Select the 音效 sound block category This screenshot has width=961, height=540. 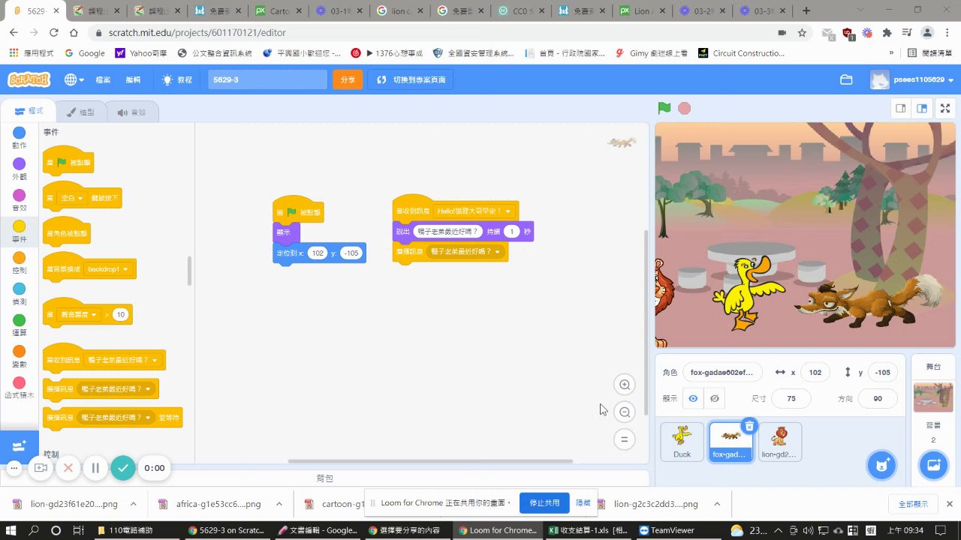pos(19,200)
